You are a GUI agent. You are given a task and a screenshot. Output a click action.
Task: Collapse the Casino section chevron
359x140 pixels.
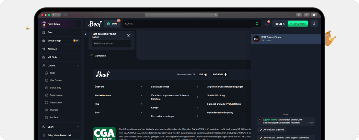[78, 66]
